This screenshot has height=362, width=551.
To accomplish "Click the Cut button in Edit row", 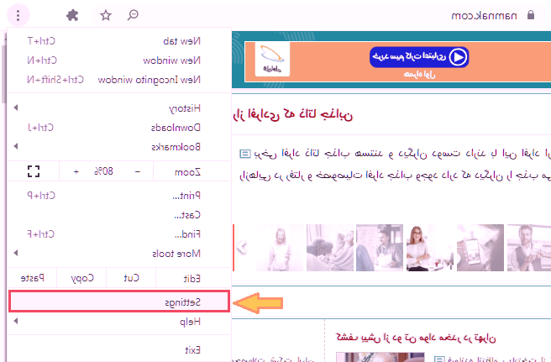I will point(131,278).
